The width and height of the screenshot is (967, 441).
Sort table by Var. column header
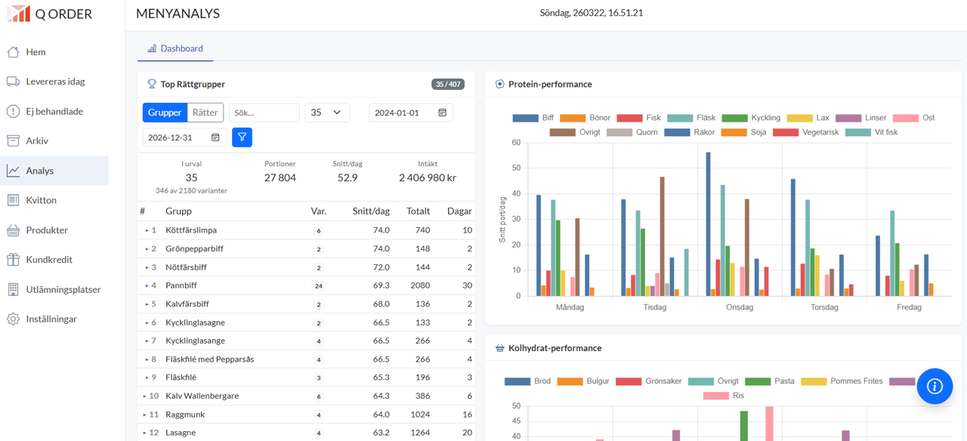point(319,211)
